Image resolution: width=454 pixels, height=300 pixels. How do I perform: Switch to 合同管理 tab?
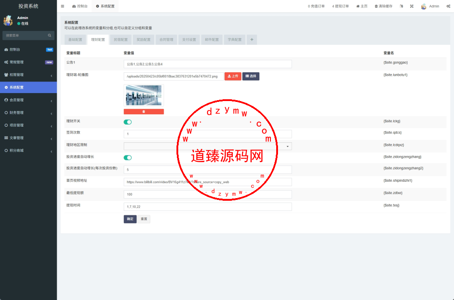pyautogui.click(x=166, y=39)
